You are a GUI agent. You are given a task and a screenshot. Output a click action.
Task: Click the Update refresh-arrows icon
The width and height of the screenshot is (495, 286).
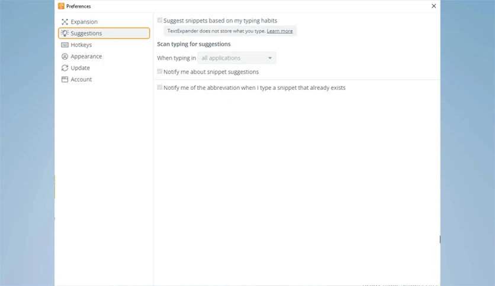[65, 68]
